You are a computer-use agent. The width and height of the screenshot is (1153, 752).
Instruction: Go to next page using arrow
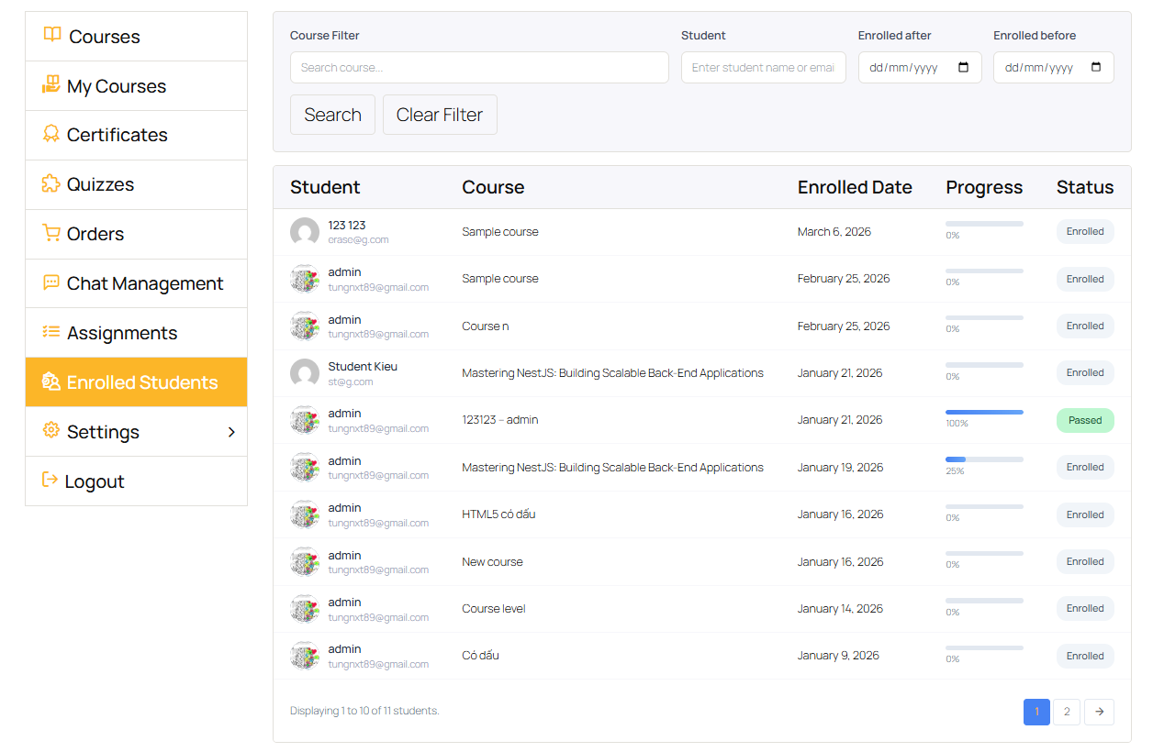(x=1099, y=712)
